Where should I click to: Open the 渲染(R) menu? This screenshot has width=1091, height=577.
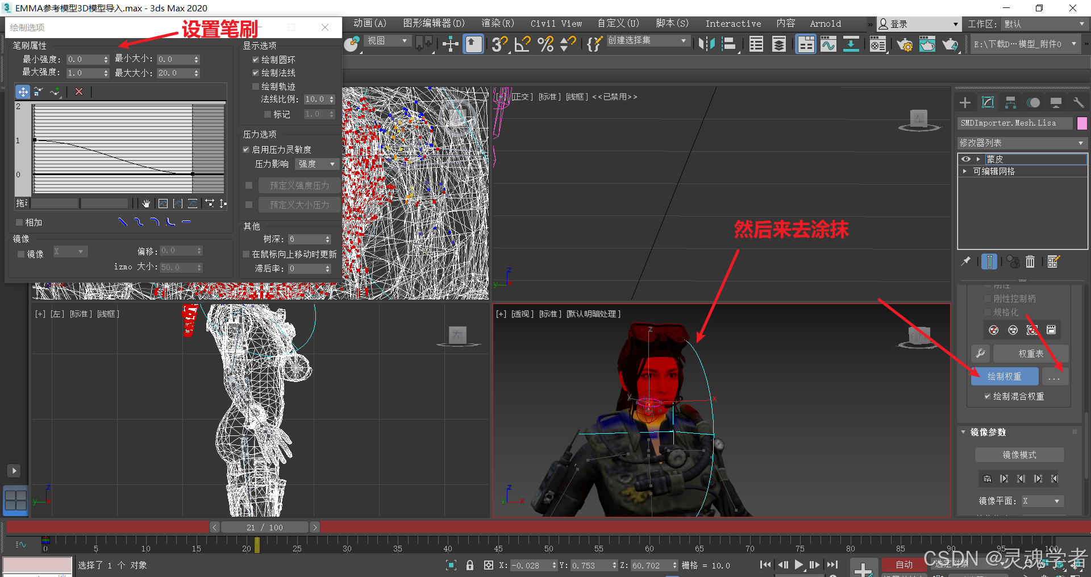coord(498,23)
